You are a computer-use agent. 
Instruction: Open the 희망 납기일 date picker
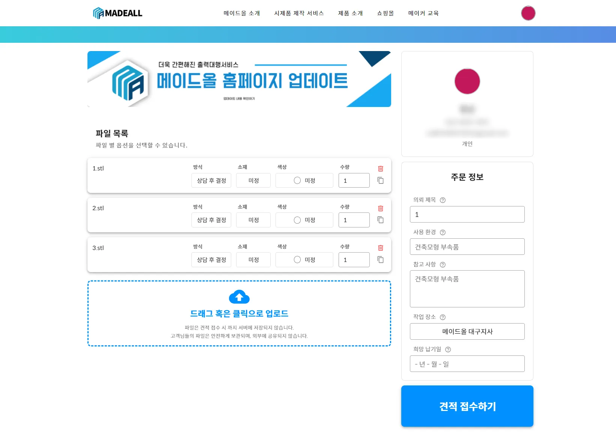pos(467,364)
